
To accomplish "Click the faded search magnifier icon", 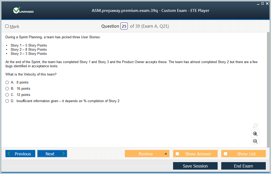I will [255, 126].
